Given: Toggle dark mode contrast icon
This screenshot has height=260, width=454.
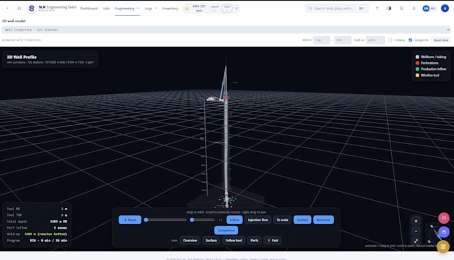Looking at the screenshot, I should tap(389, 9).
